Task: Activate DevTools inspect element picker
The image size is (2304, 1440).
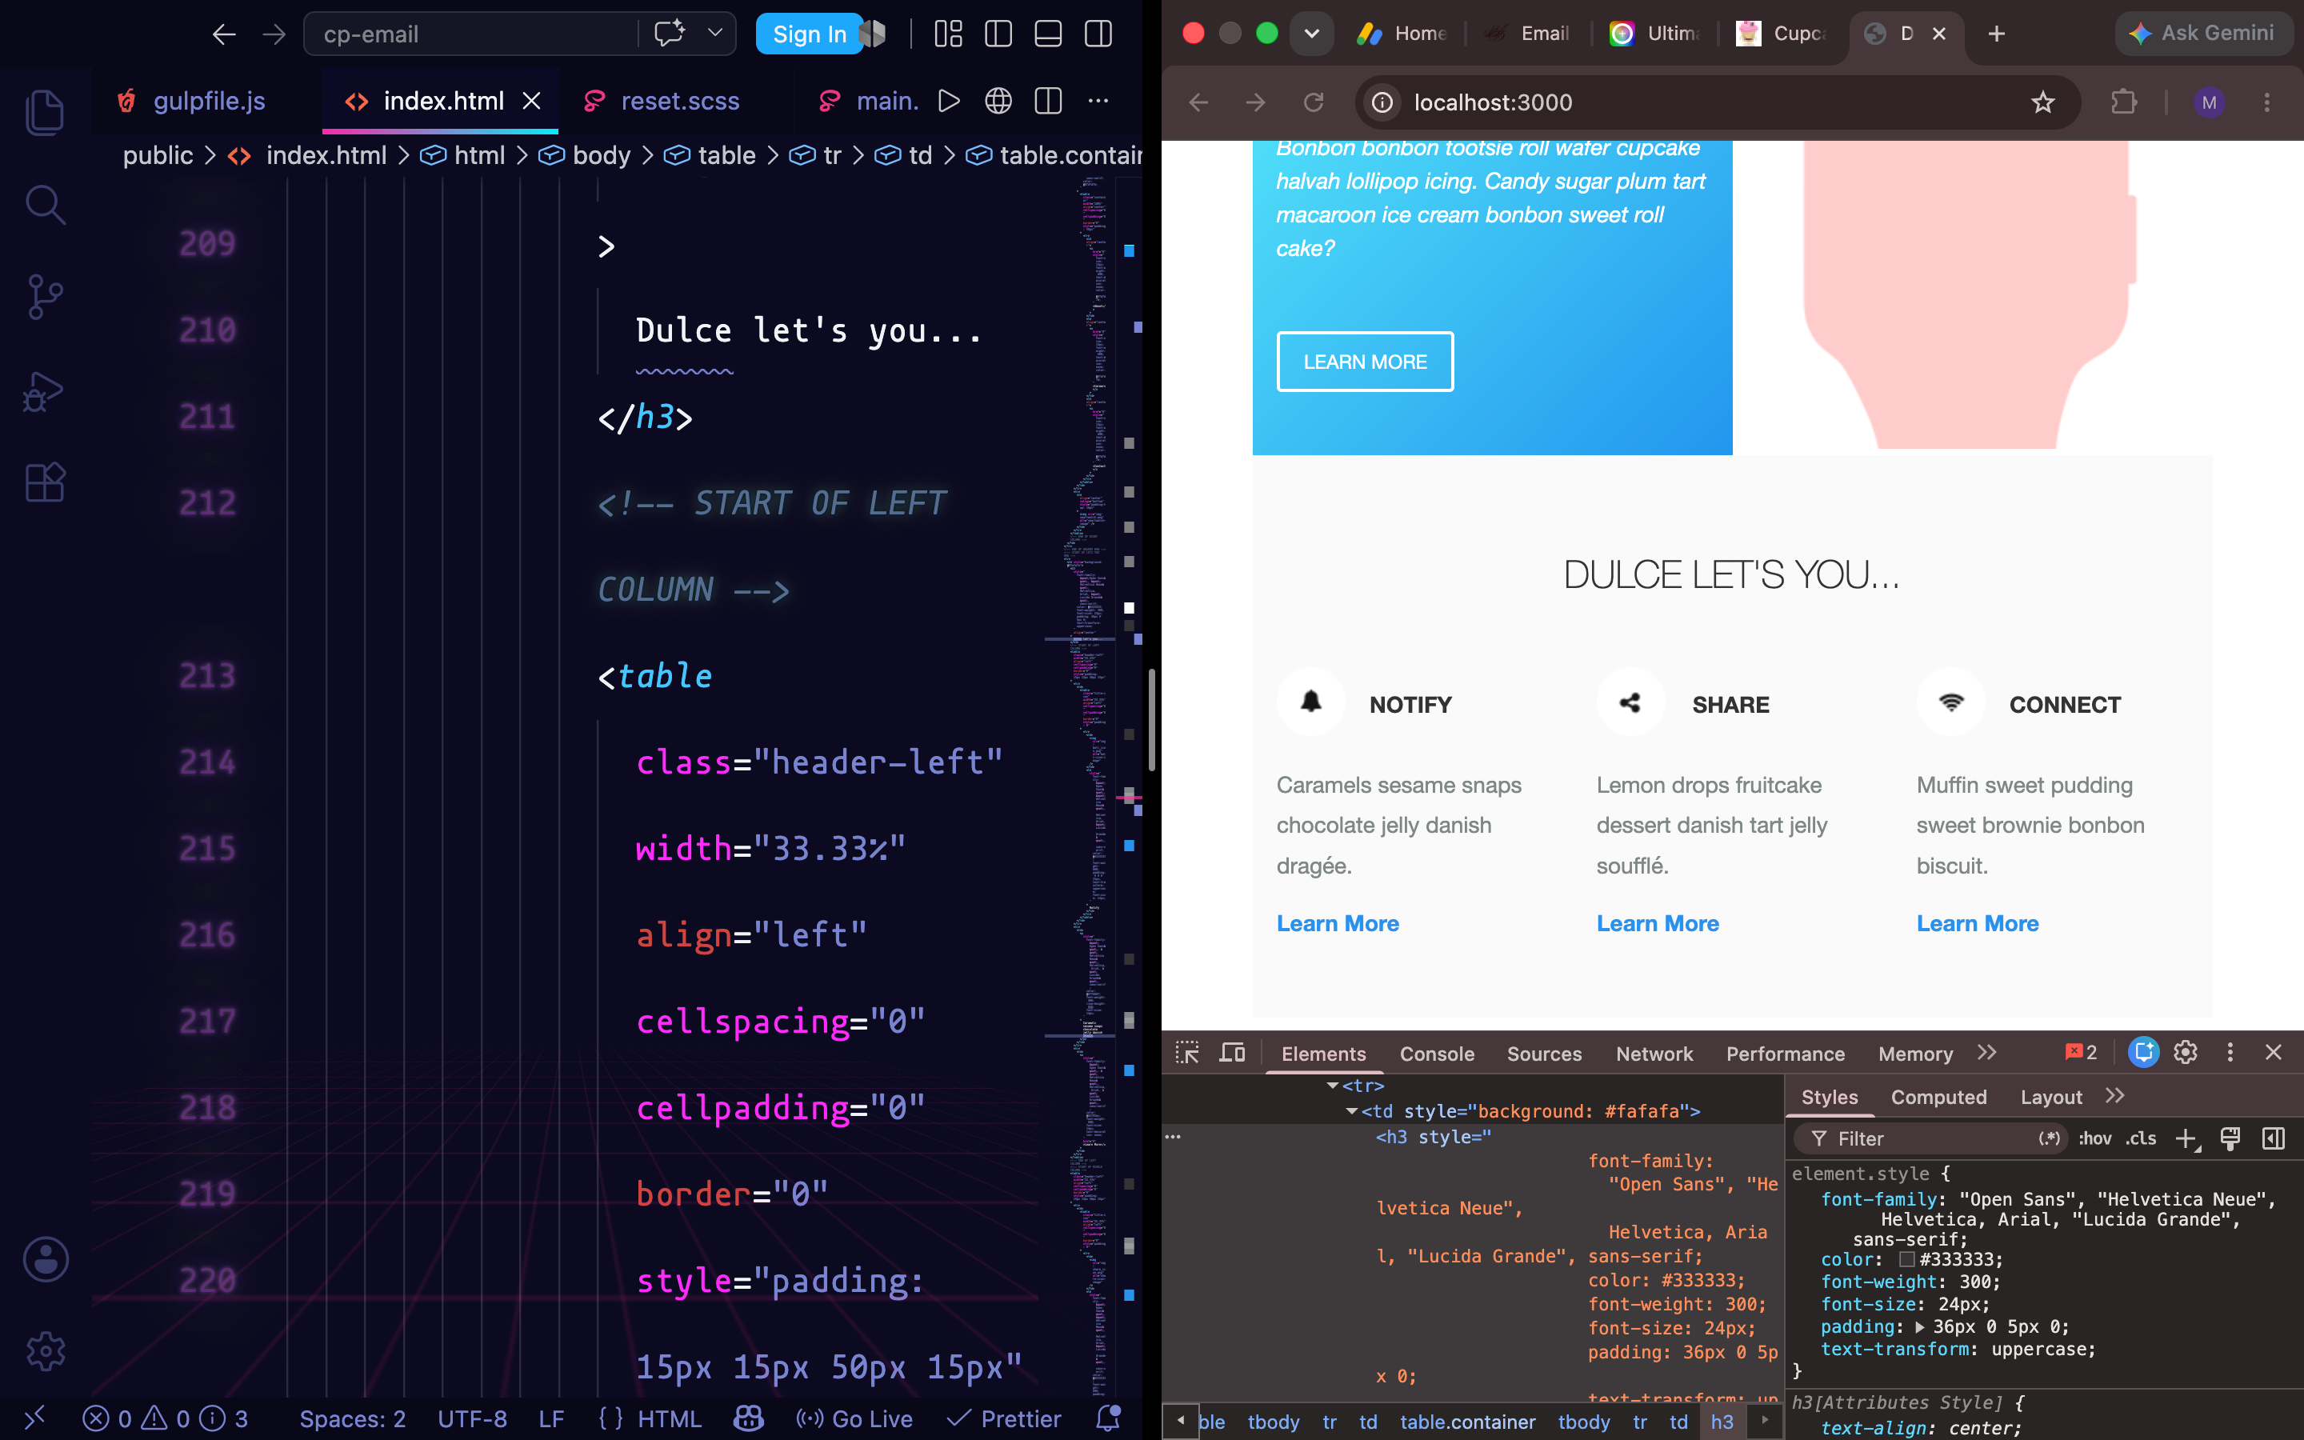Action: (x=1187, y=1052)
